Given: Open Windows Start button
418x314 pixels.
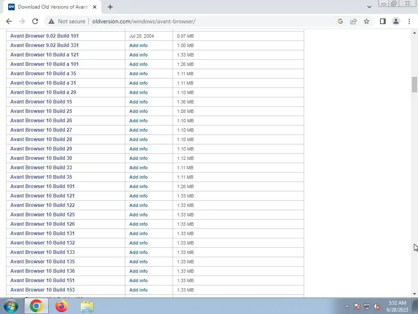Looking at the screenshot, I should 11,306.
